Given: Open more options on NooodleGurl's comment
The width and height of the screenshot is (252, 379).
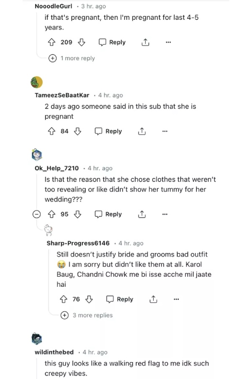Looking at the screenshot, I should click(x=168, y=42).
